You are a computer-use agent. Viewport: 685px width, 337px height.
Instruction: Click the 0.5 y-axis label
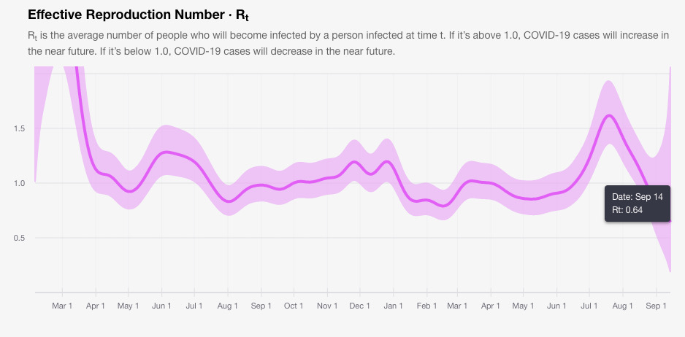point(21,238)
